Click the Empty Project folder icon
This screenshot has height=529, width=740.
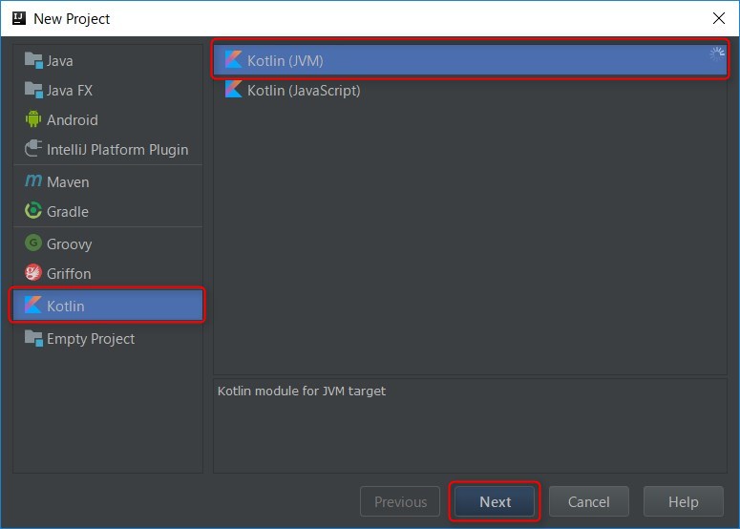click(x=33, y=338)
